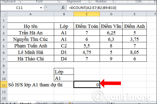Select column B header
Screen dimensions: 157x104
[x=64, y=14]
